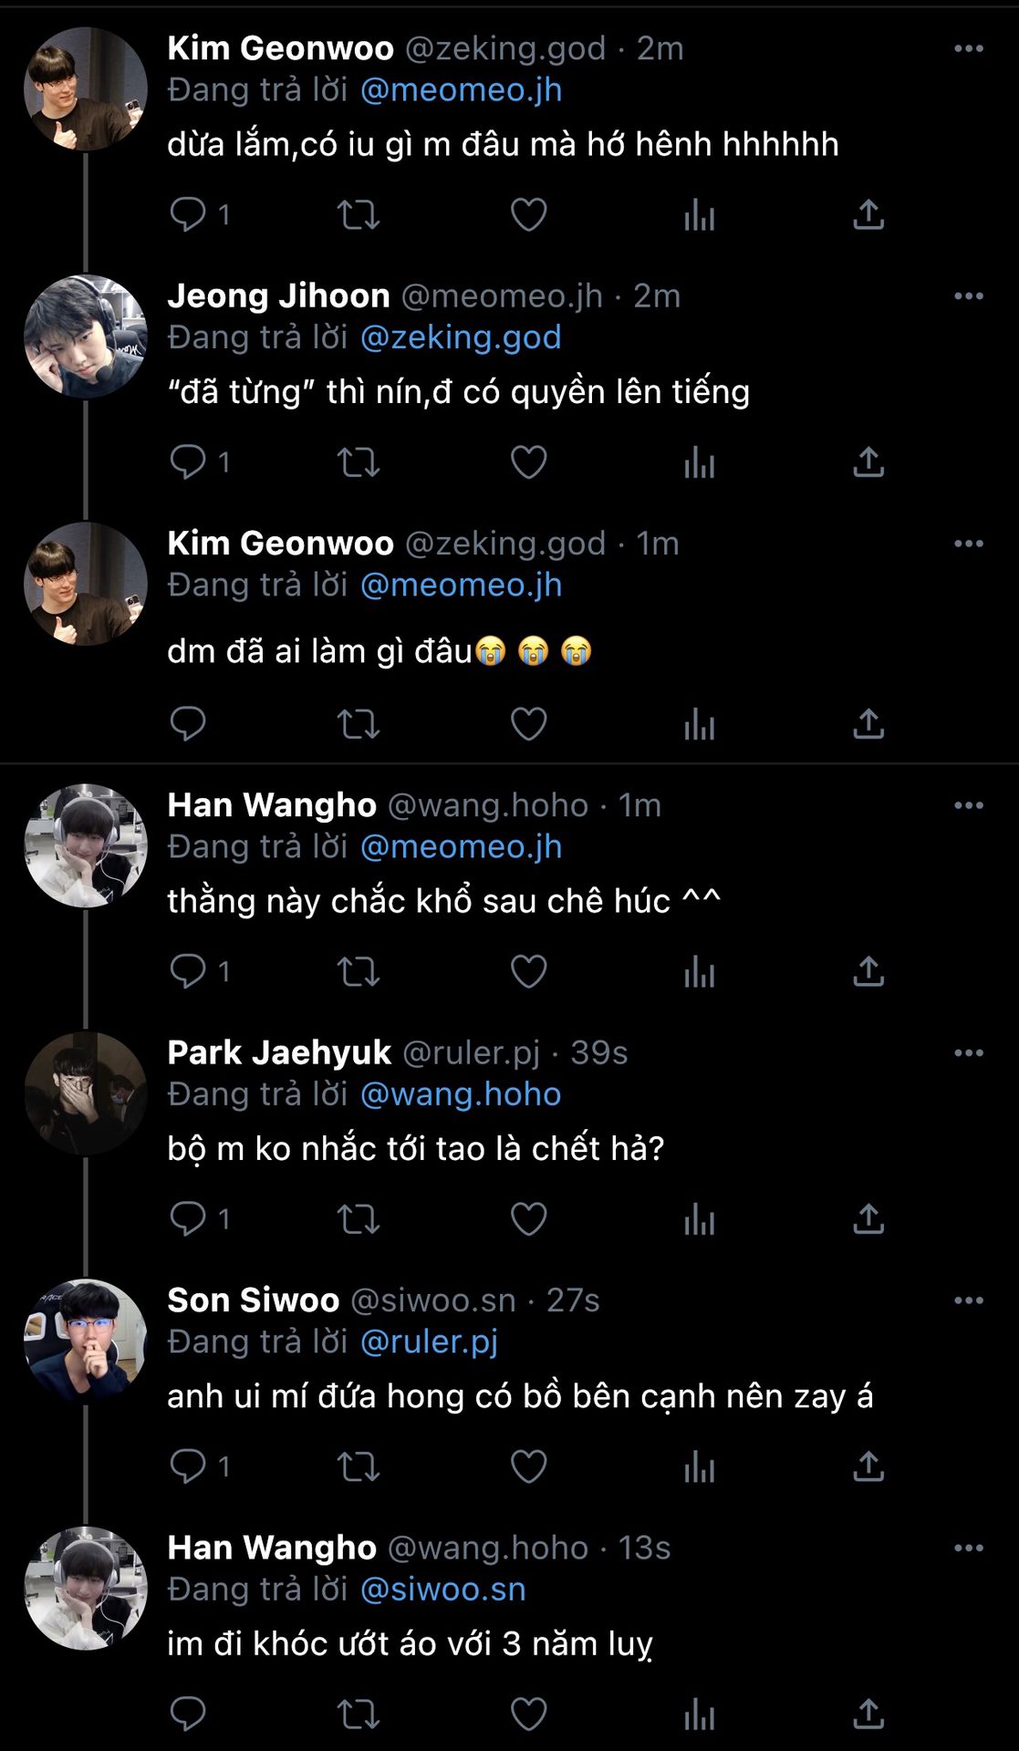Like Kim Geonwoo's crying emoji tweet

pos(528,724)
